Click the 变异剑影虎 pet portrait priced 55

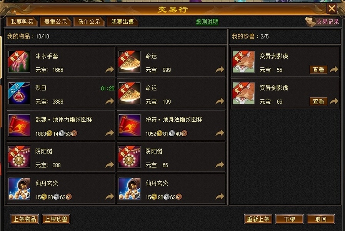[x=243, y=62]
